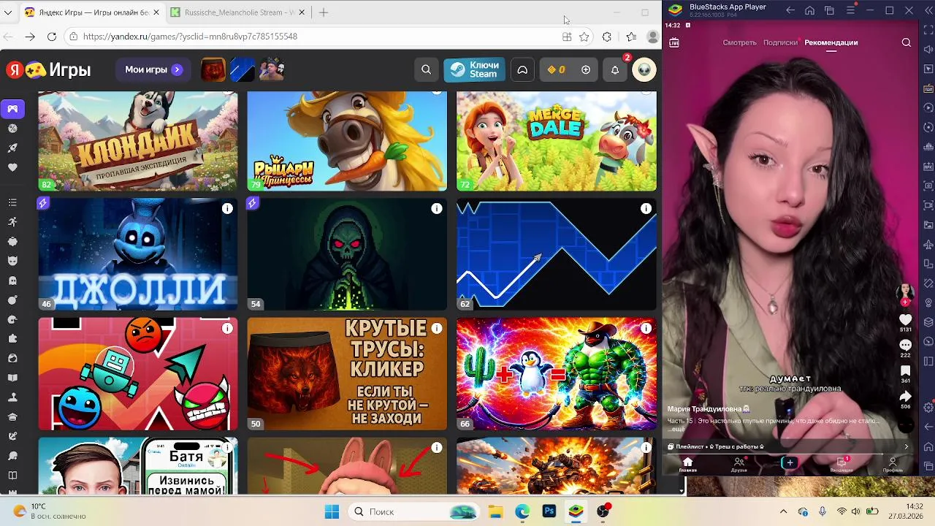Screen dimensions: 935x526
Task: Open the LIVE icon in TikTok
Action: coord(674,42)
